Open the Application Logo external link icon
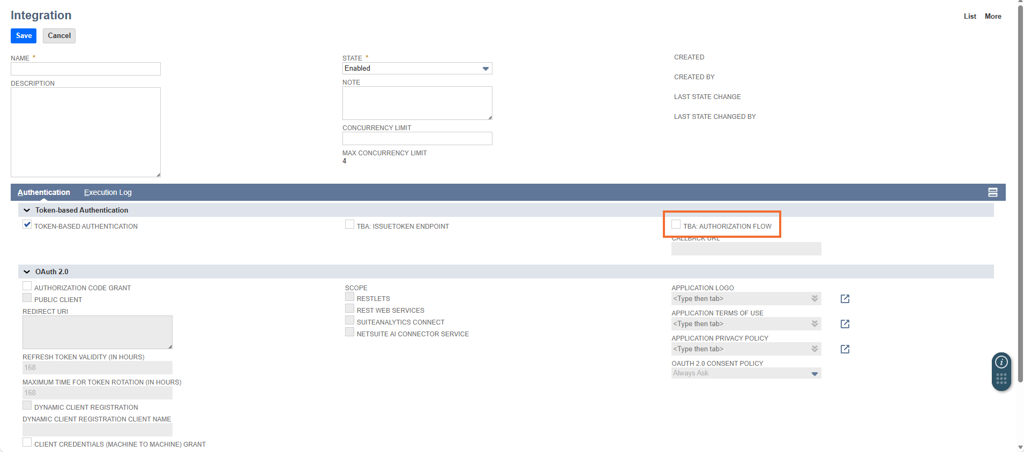 (844, 299)
